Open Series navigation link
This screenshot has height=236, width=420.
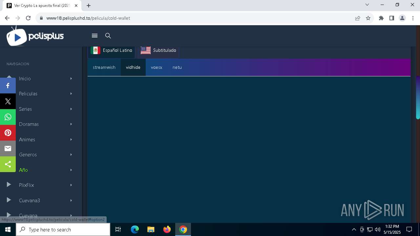(x=25, y=109)
